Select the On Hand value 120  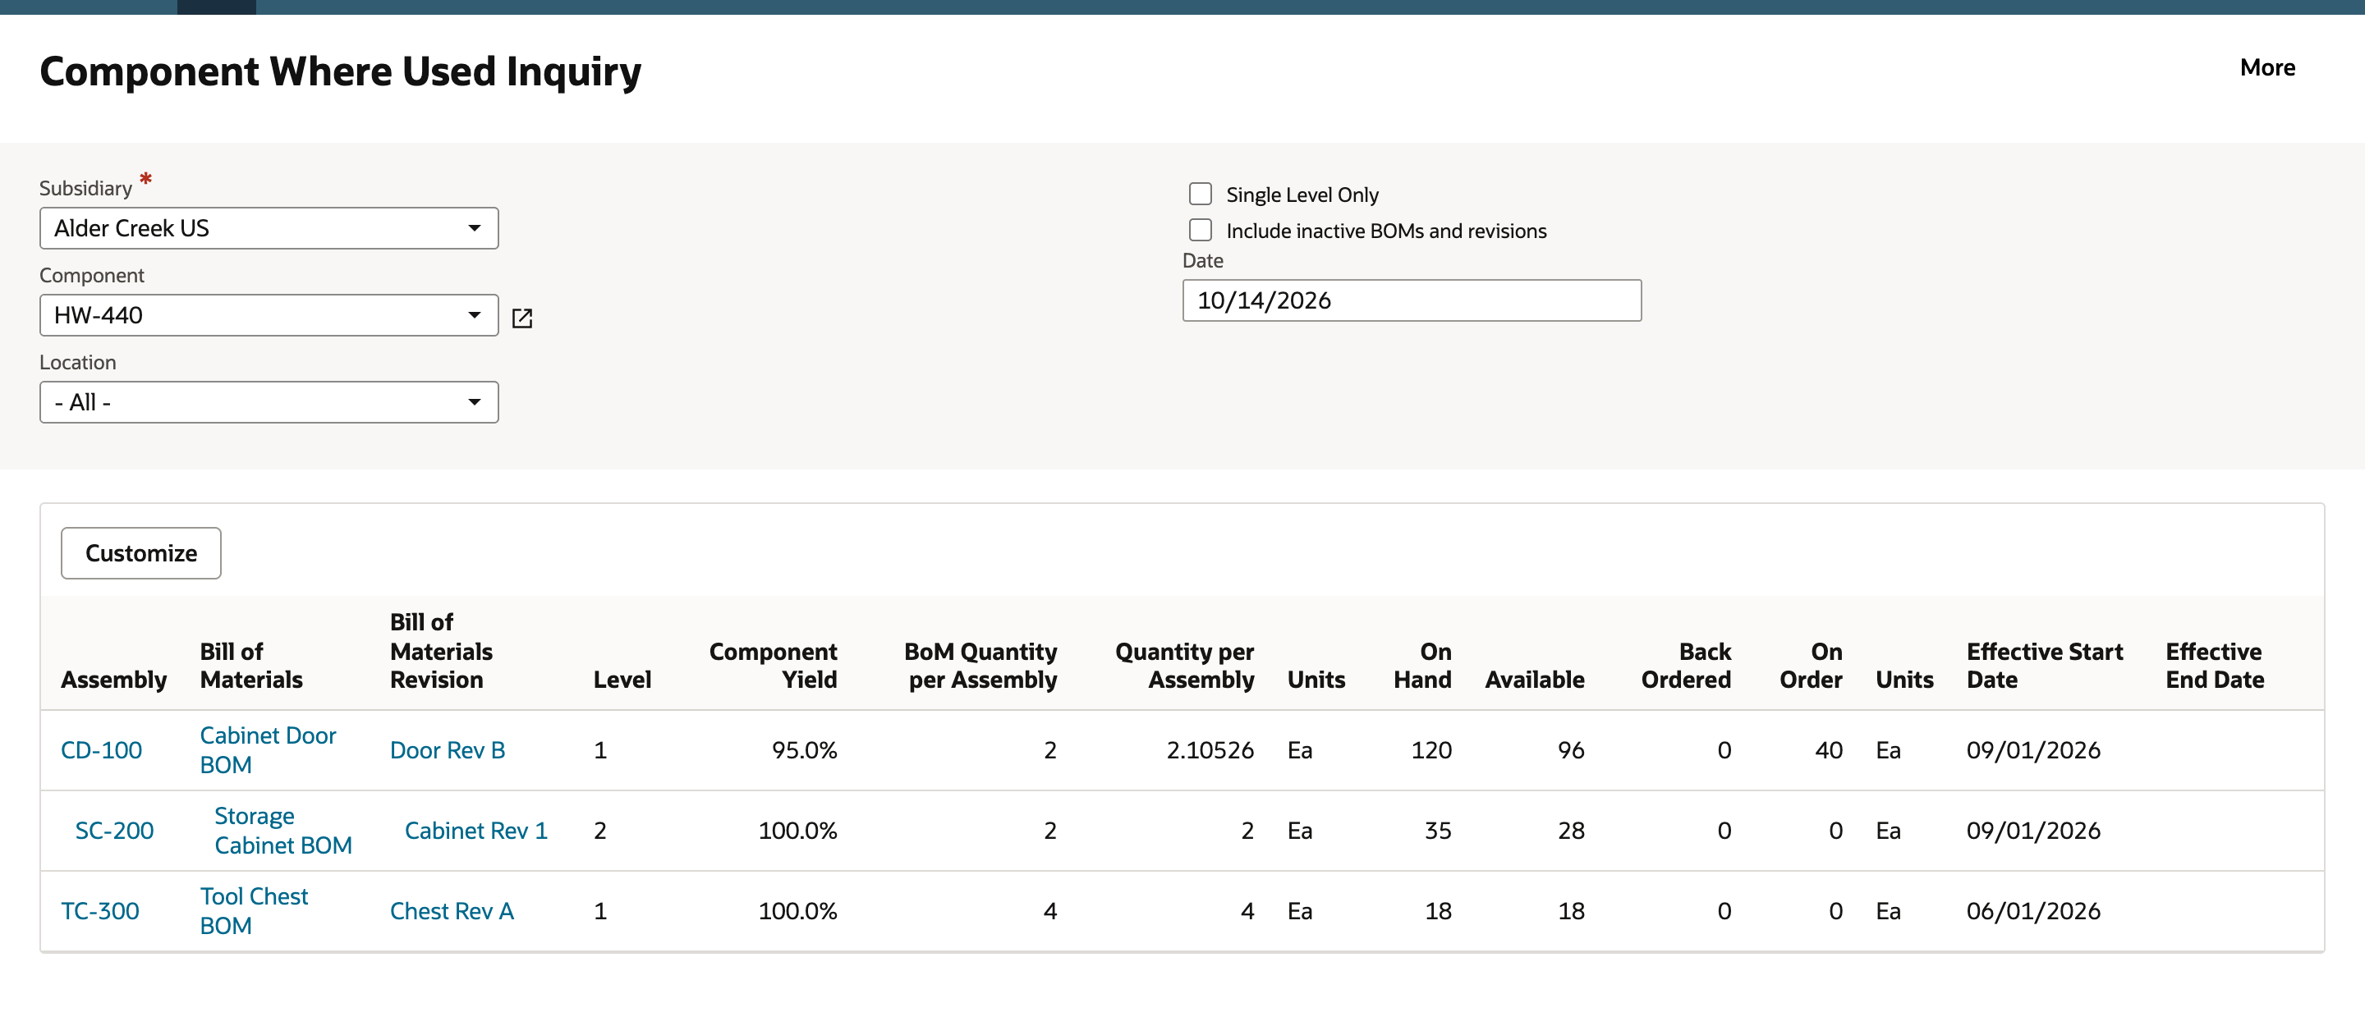(1430, 749)
